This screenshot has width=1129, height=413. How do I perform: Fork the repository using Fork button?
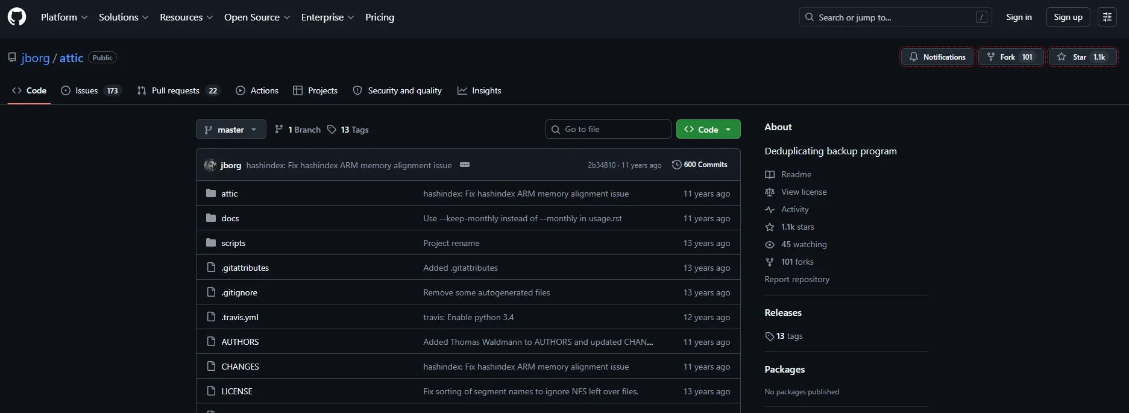(x=1011, y=57)
